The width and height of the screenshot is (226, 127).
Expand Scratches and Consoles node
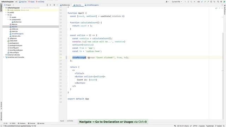coord(4,57)
